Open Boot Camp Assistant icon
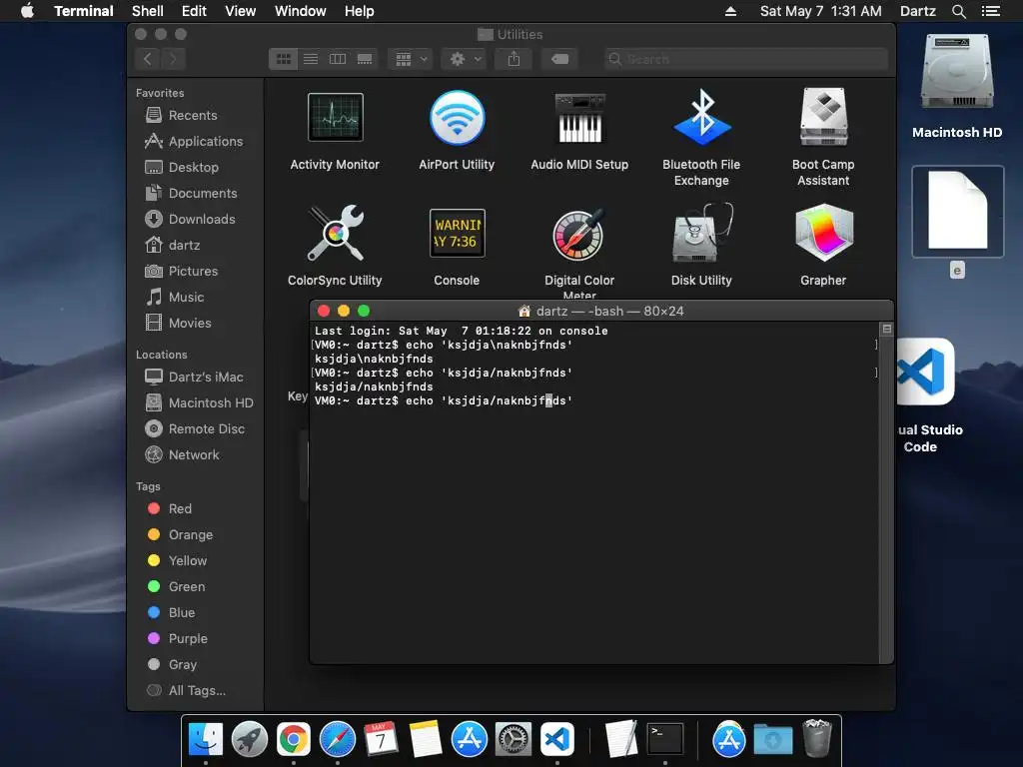 click(823, 118)
